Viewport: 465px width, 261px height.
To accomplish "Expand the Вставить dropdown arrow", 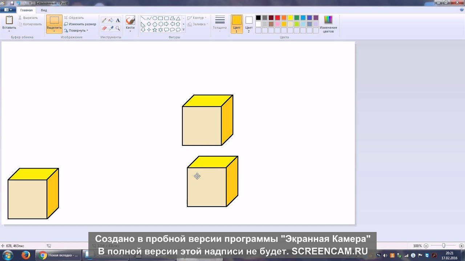I will (9, 31).
